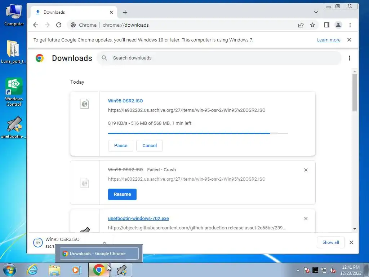Bookmark this tab with the star icon
This screenshot has width=369, height=277.
[312, 25]
